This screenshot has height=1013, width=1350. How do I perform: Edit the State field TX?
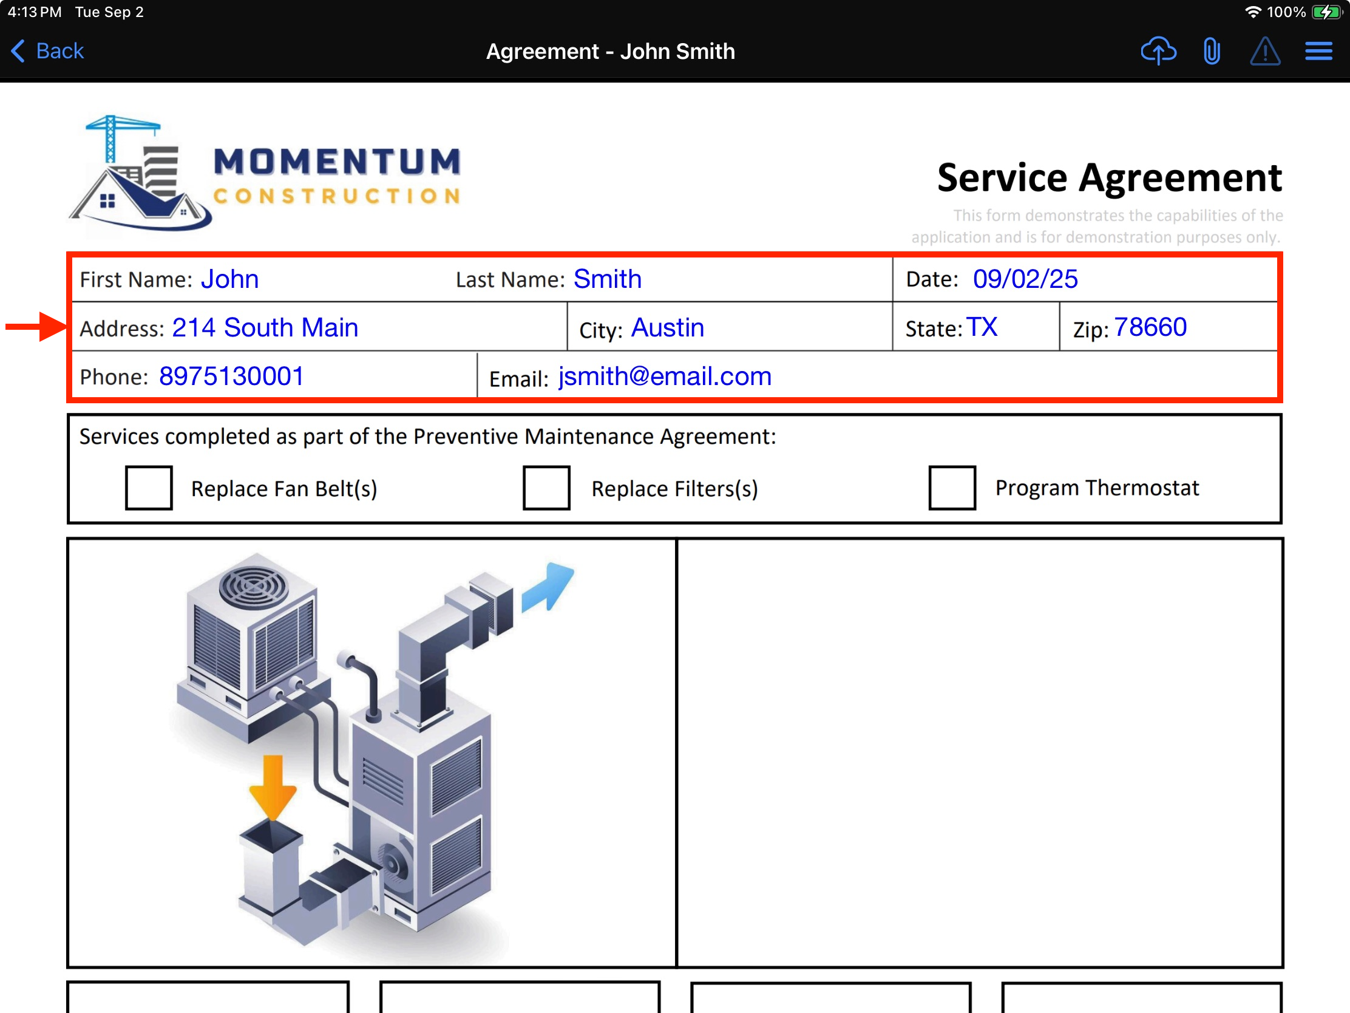click(x=982, y=327)
